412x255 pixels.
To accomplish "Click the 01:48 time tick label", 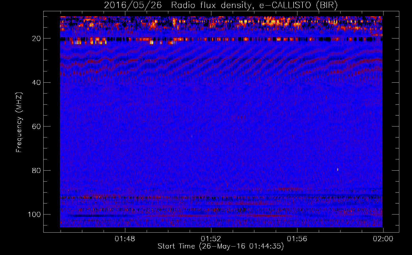I will click(125, 239).
